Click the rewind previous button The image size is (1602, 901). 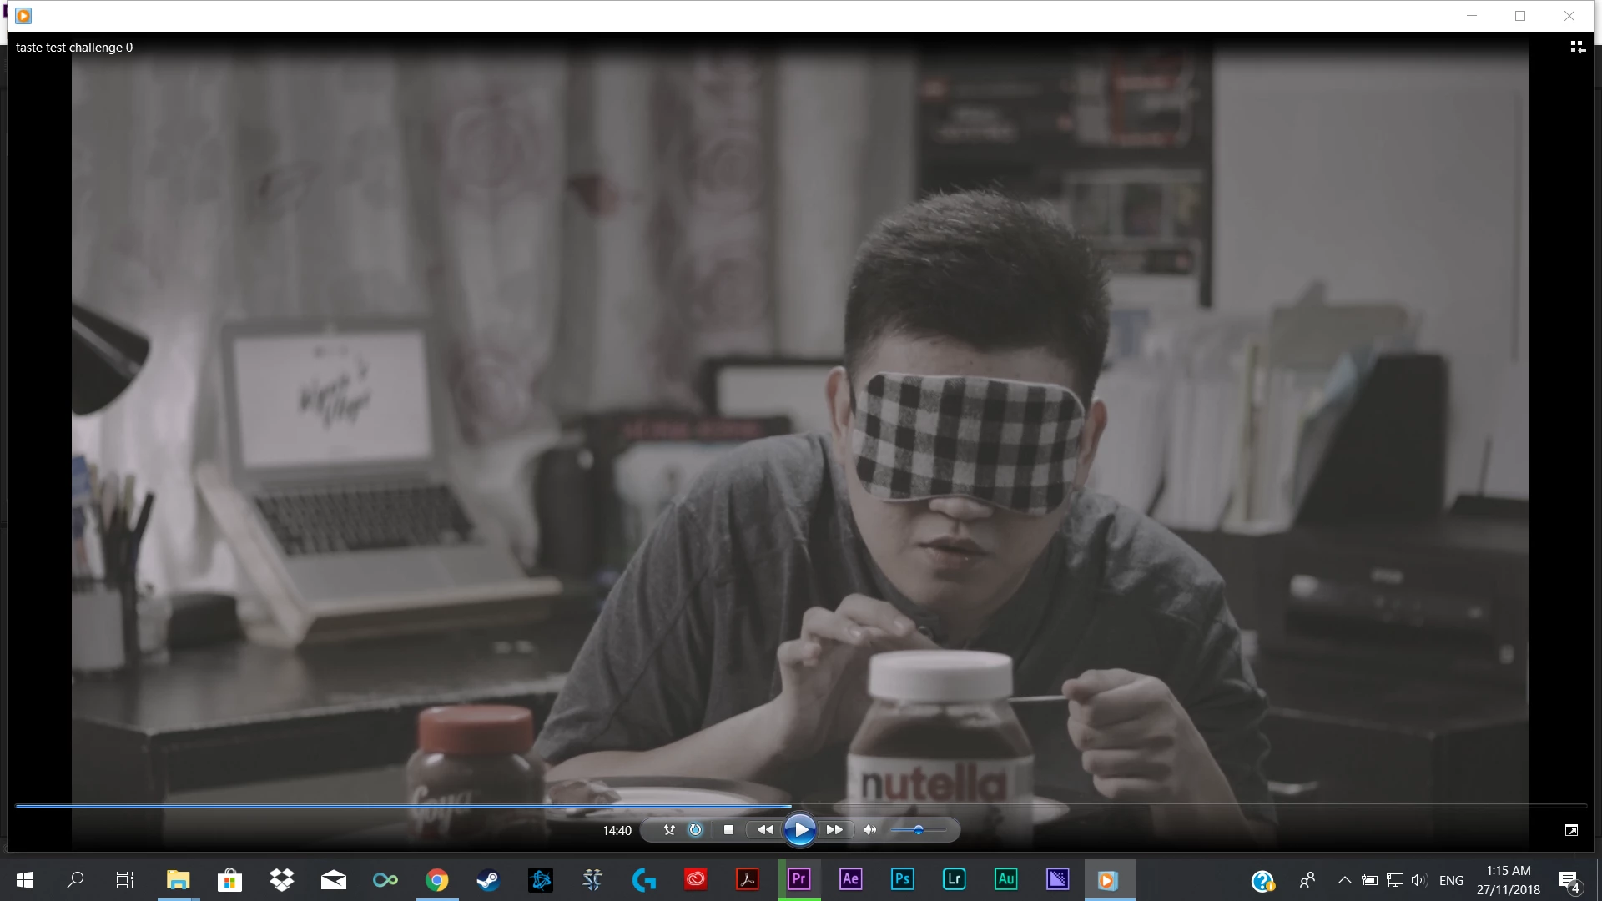coord(765,830)
